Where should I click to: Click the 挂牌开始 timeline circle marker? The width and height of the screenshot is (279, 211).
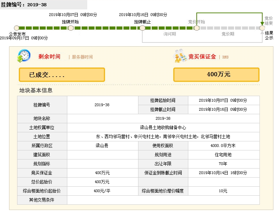point(71,28)
